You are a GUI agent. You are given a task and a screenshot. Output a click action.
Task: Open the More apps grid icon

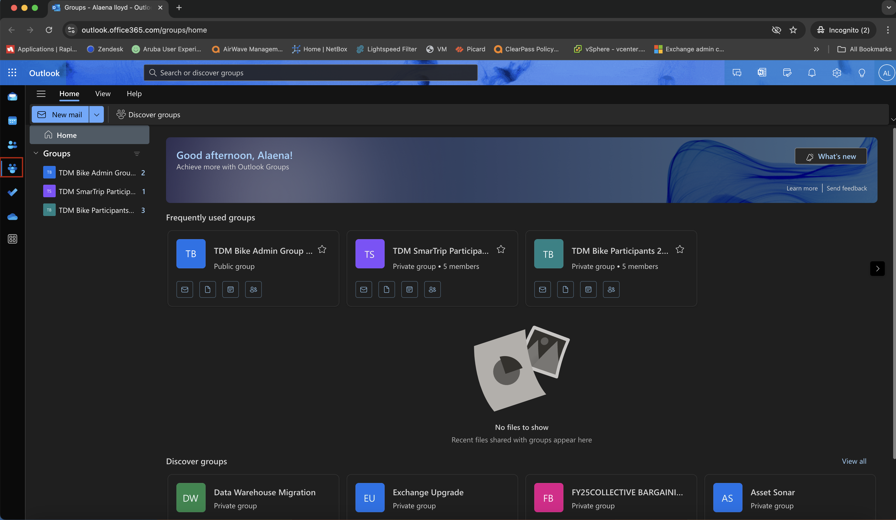coord(12,239)
